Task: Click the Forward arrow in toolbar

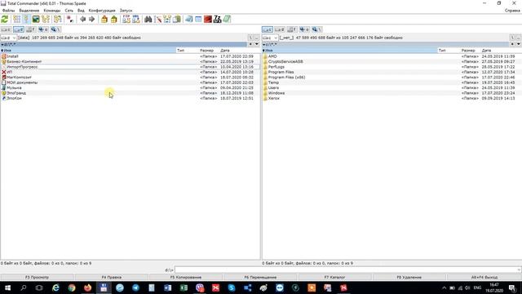Action: [92, 20]
